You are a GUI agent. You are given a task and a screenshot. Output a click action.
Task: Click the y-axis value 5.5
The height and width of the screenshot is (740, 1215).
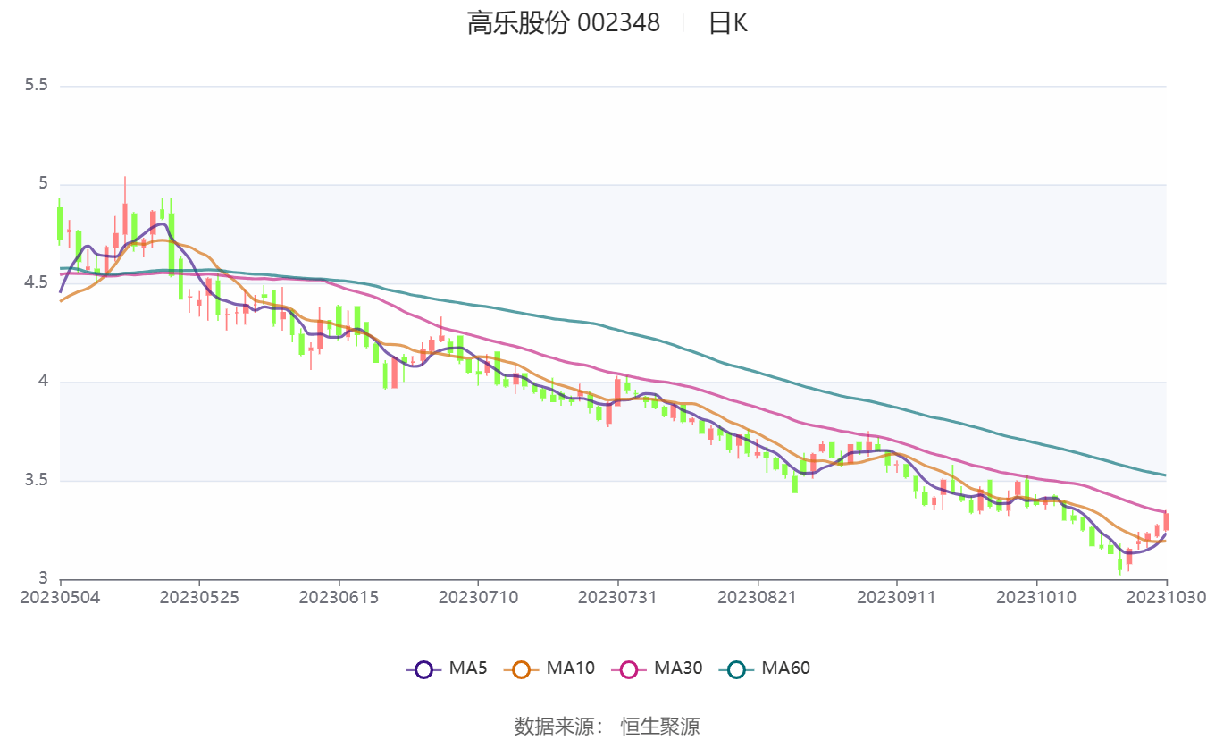point(36,86)
